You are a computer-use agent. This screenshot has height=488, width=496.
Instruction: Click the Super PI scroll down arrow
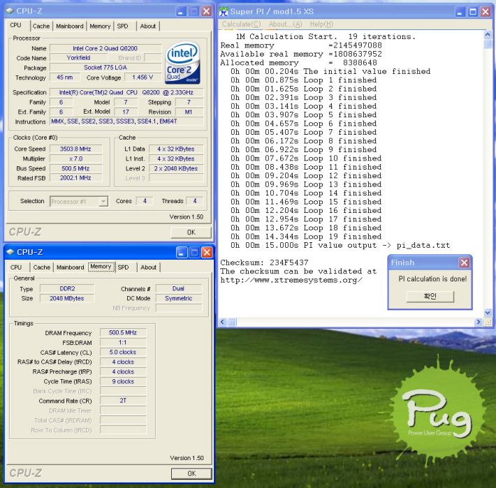point(488,313)
